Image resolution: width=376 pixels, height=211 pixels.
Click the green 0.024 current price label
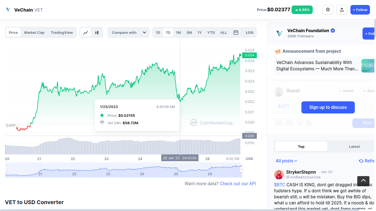pos(249,55)
